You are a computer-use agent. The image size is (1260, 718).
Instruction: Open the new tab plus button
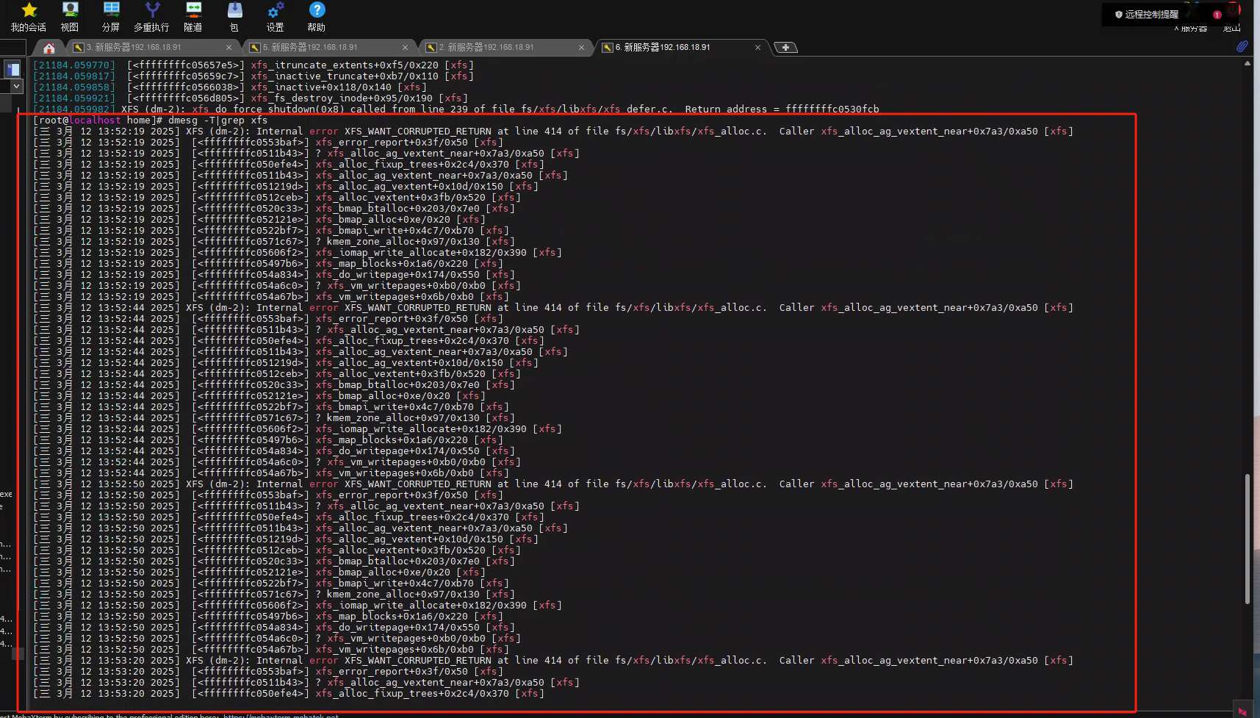(x=785, y=47)
